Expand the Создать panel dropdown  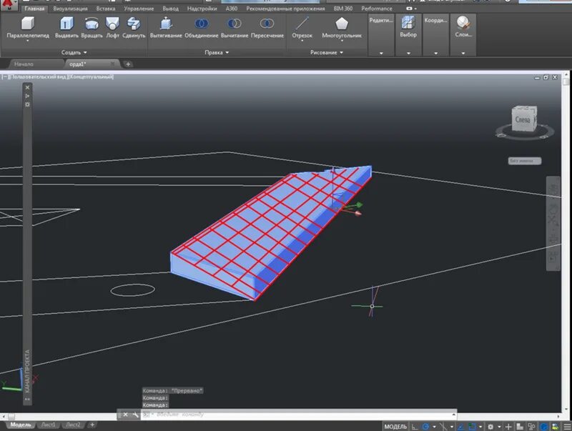tap(74, 52)
